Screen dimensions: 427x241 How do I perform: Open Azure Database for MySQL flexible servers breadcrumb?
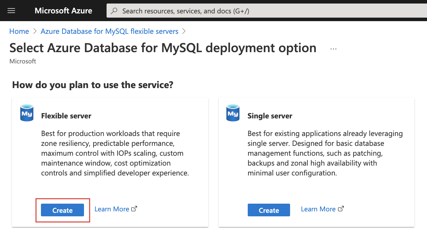[109, 31]
